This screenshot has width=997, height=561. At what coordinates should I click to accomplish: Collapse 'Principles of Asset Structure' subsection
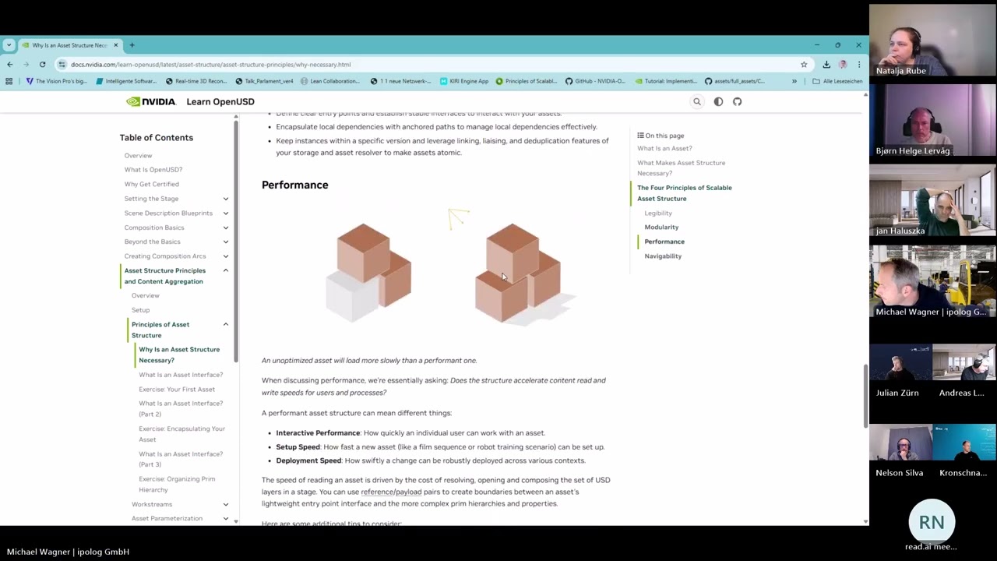click(226, 324)
